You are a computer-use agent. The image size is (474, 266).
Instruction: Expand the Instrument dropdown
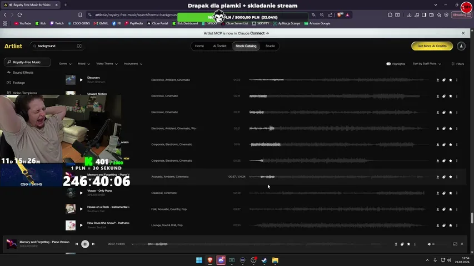tap(133, 64)
